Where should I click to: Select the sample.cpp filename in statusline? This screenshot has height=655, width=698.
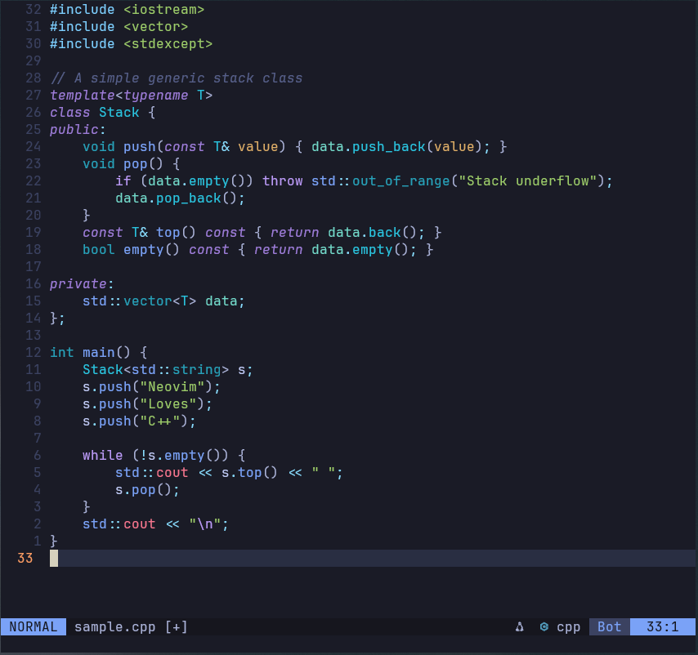tap(115, 627)
